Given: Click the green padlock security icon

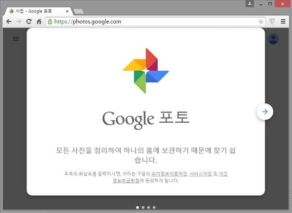Looking at the screenshot, I should pyautogui.click(x=50, y=22).
